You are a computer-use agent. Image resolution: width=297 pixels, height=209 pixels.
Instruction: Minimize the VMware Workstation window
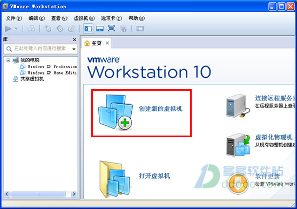coord(272,7)
